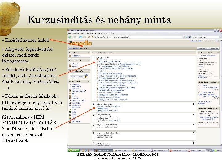
Task: Click the news forum icon under section 0
Action: pos(97,59)
